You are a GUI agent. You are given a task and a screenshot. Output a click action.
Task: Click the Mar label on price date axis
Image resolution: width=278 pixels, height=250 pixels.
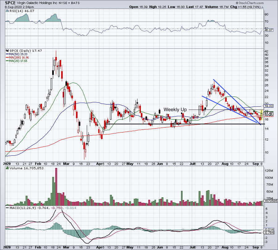tap(66, 164)
